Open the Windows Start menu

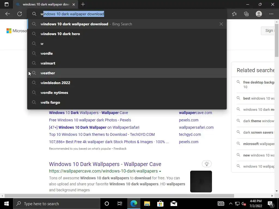[x=7, y=204]
